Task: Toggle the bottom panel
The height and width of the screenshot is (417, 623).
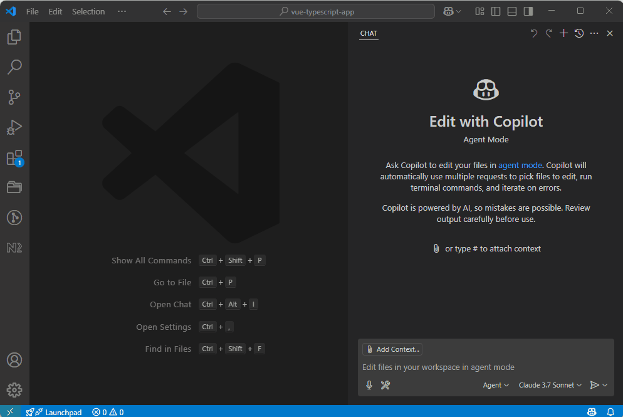Action: pos(511,11)
